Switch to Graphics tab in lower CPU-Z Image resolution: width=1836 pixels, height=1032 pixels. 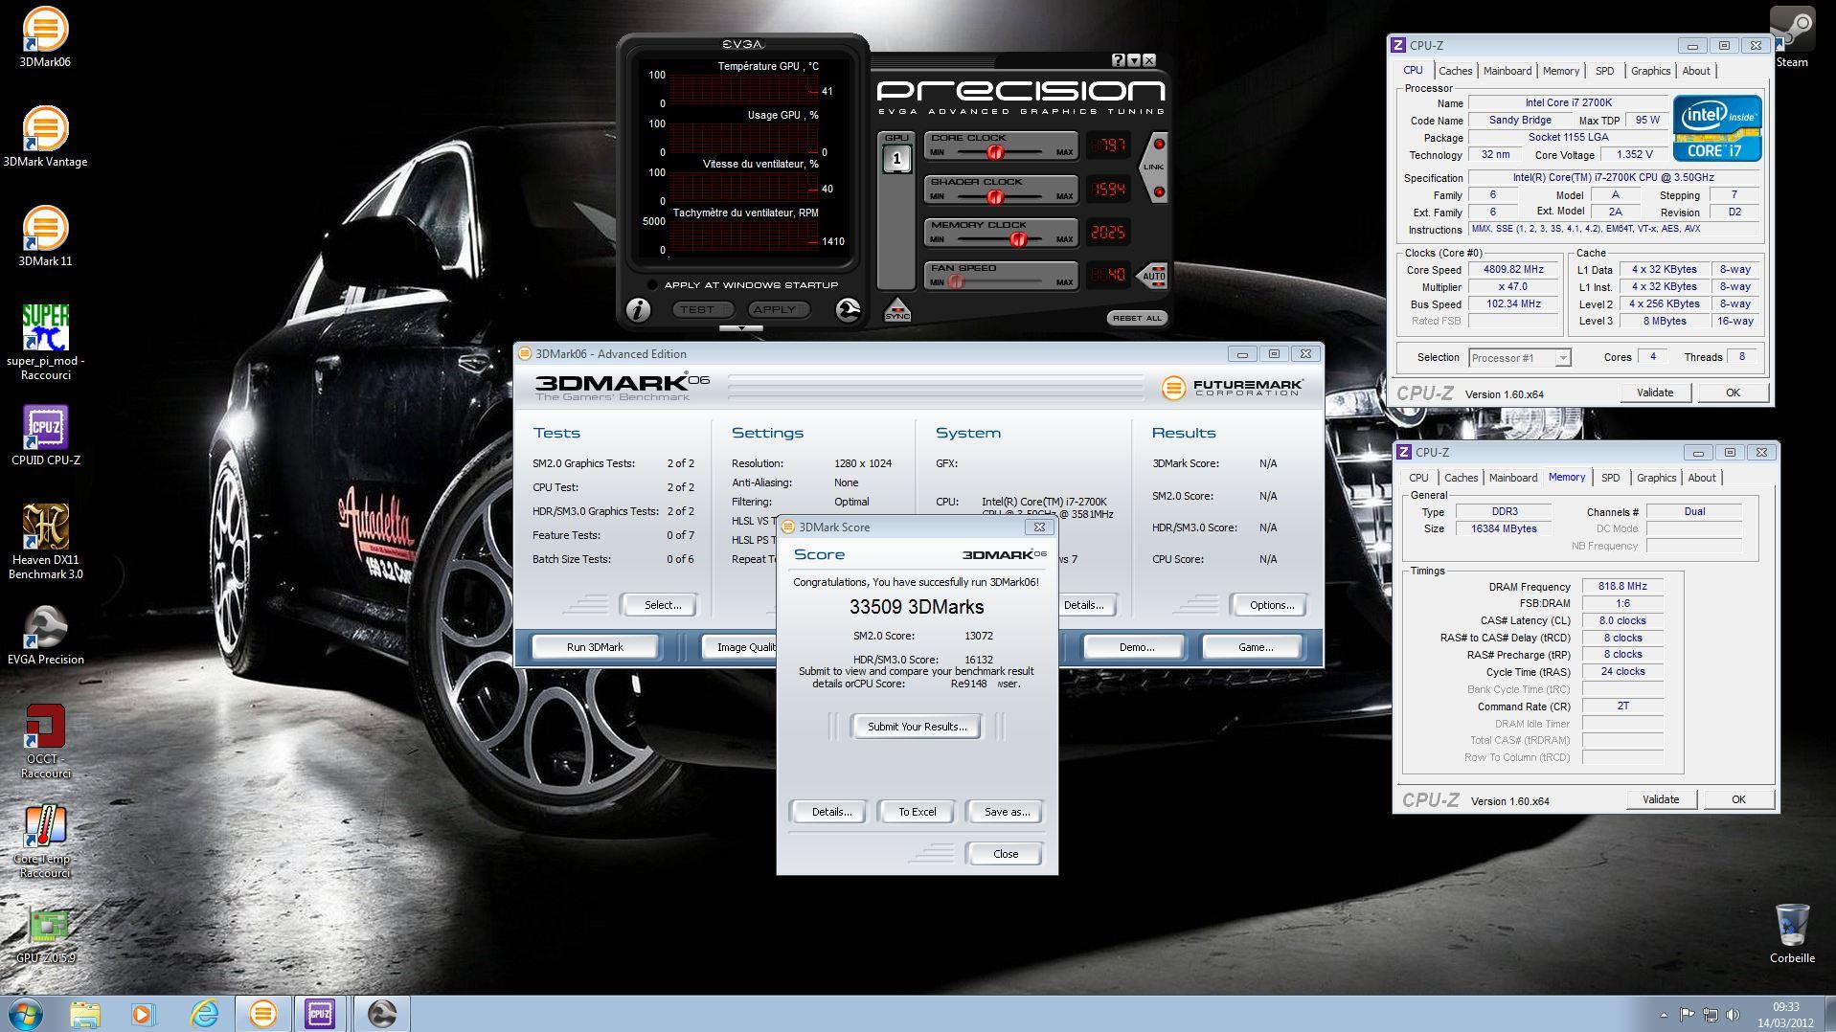tap(1656, 478)
